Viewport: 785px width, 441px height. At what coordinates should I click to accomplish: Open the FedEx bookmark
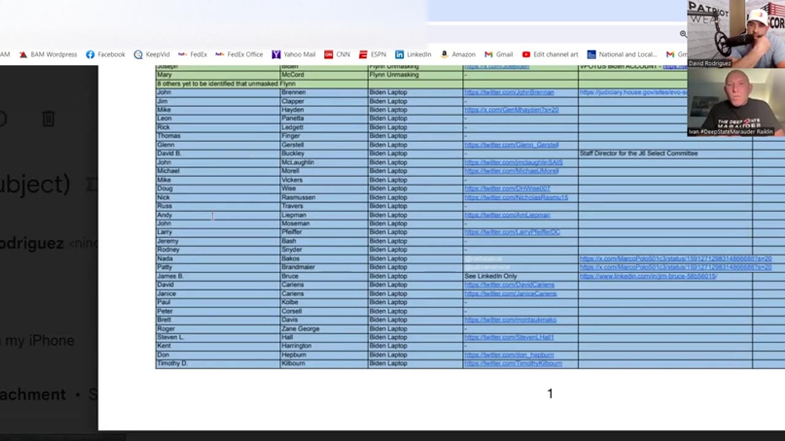[193, 55]
